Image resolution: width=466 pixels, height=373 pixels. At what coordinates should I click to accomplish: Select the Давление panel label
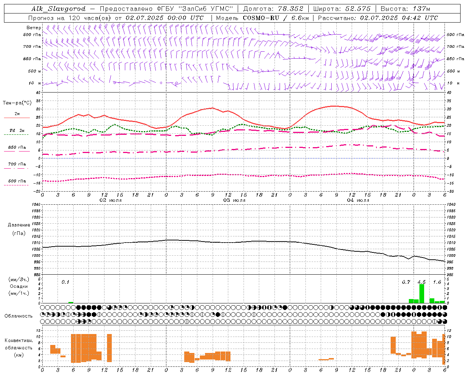point(19,225)
